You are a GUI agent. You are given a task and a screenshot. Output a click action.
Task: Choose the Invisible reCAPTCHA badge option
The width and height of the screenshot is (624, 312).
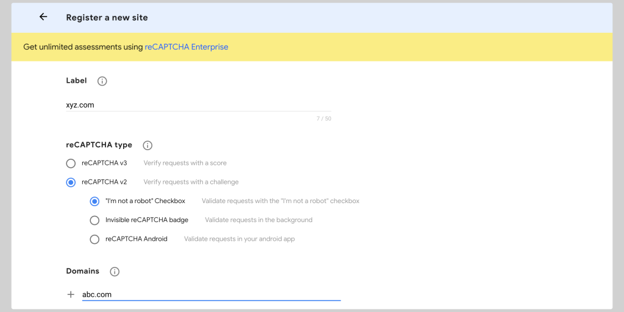[x=94, y=220]
